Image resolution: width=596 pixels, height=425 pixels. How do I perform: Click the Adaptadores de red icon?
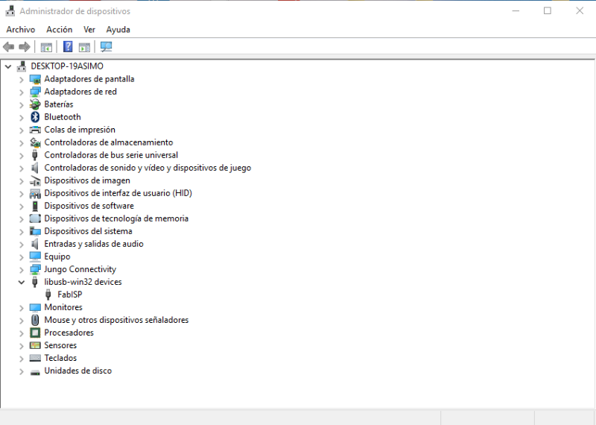click(35, 92)
